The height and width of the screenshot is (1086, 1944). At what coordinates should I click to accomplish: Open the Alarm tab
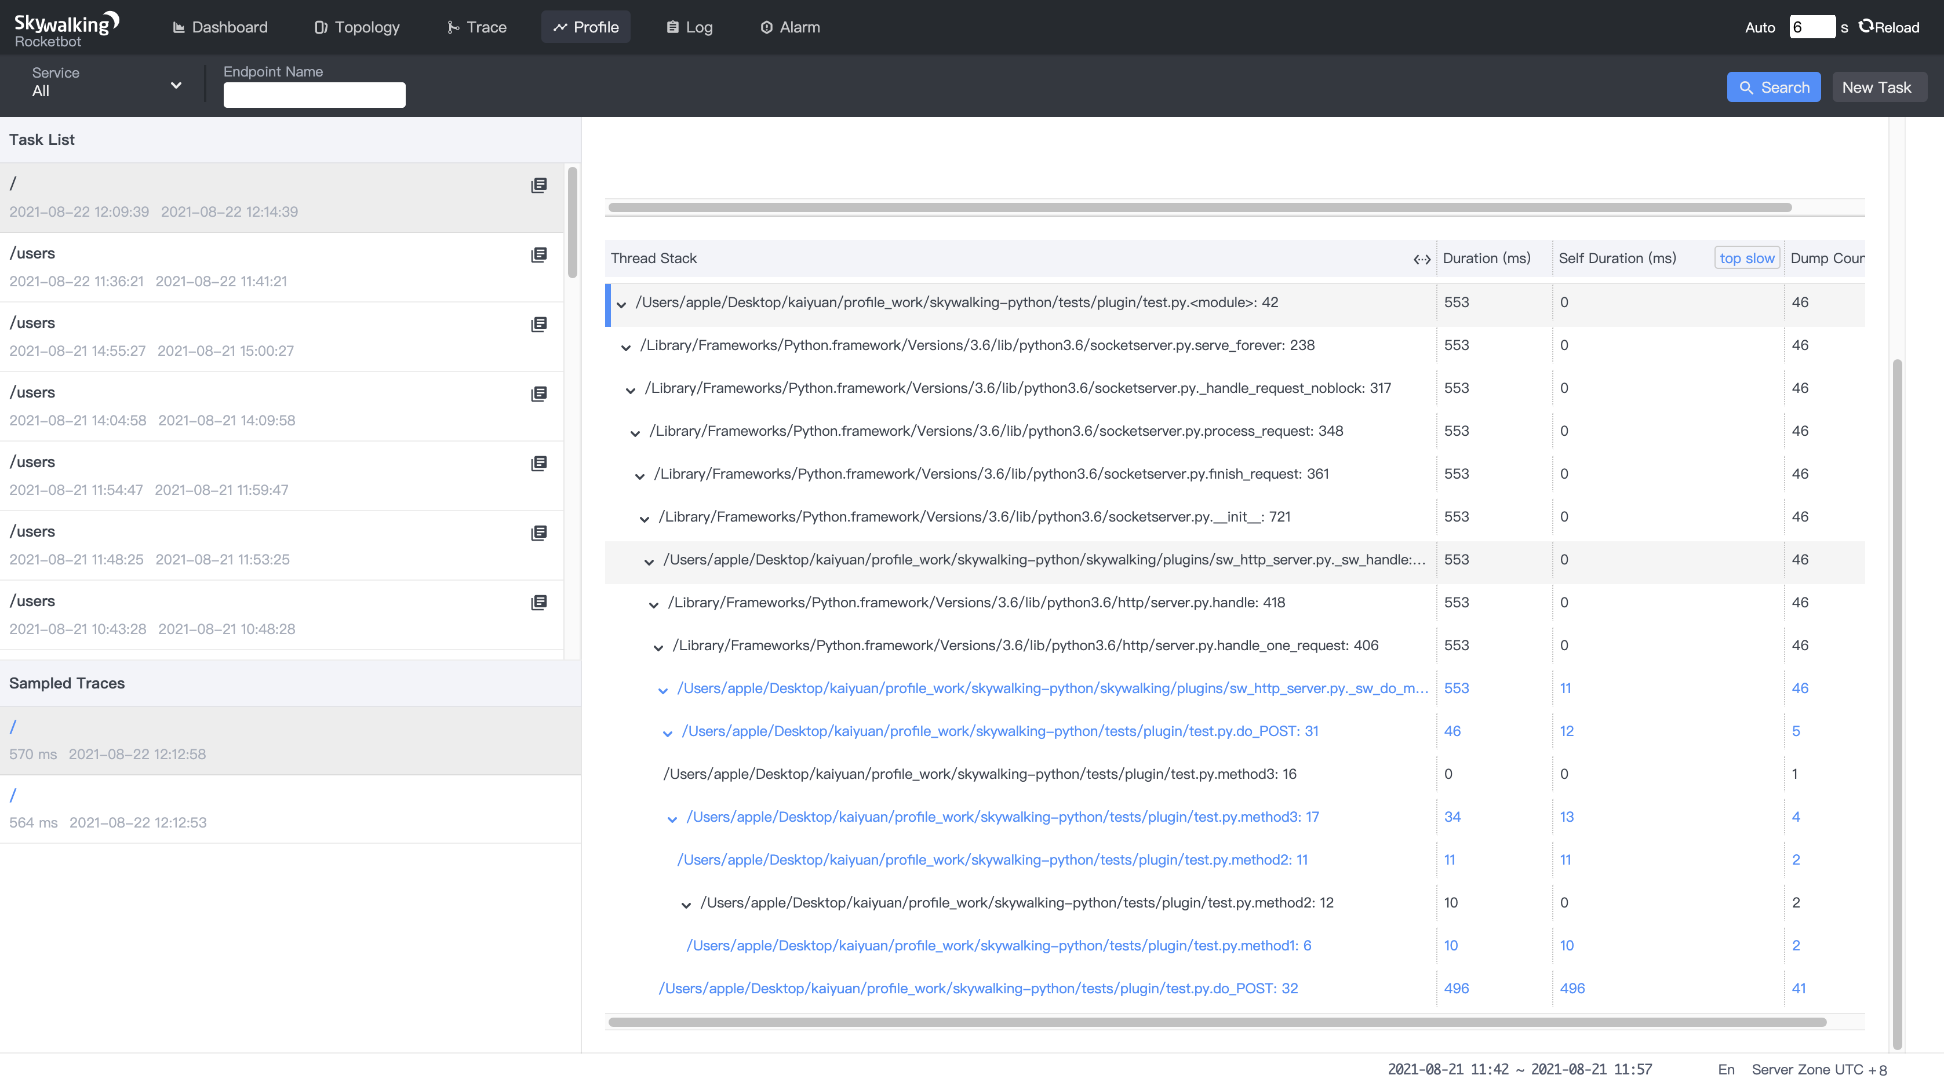(789, 27)
